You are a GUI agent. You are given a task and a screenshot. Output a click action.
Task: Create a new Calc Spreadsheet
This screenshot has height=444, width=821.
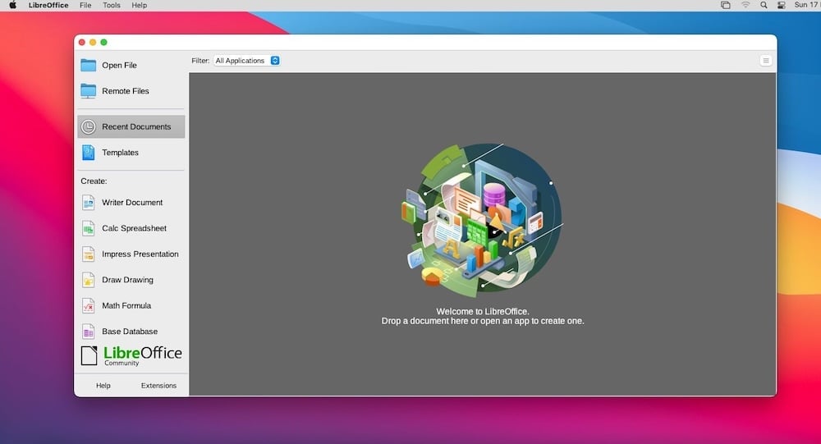pos(131,228)
